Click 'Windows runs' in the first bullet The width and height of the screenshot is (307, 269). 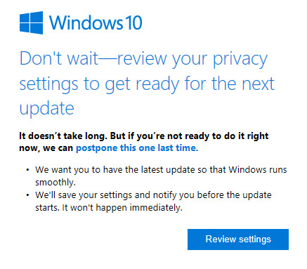coord(258,169)
